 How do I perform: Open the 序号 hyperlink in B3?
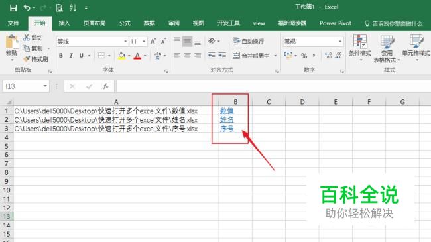tap(227, 129)
